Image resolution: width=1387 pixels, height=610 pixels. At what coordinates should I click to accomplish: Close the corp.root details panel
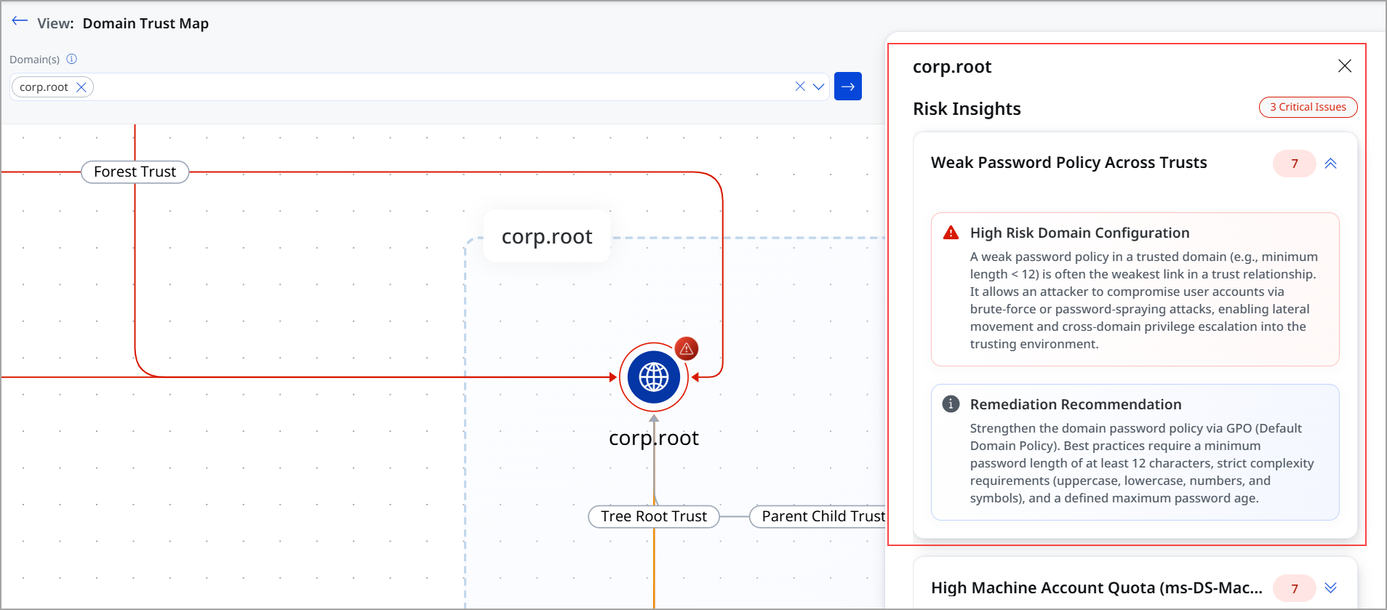(x=1344, y=66)
